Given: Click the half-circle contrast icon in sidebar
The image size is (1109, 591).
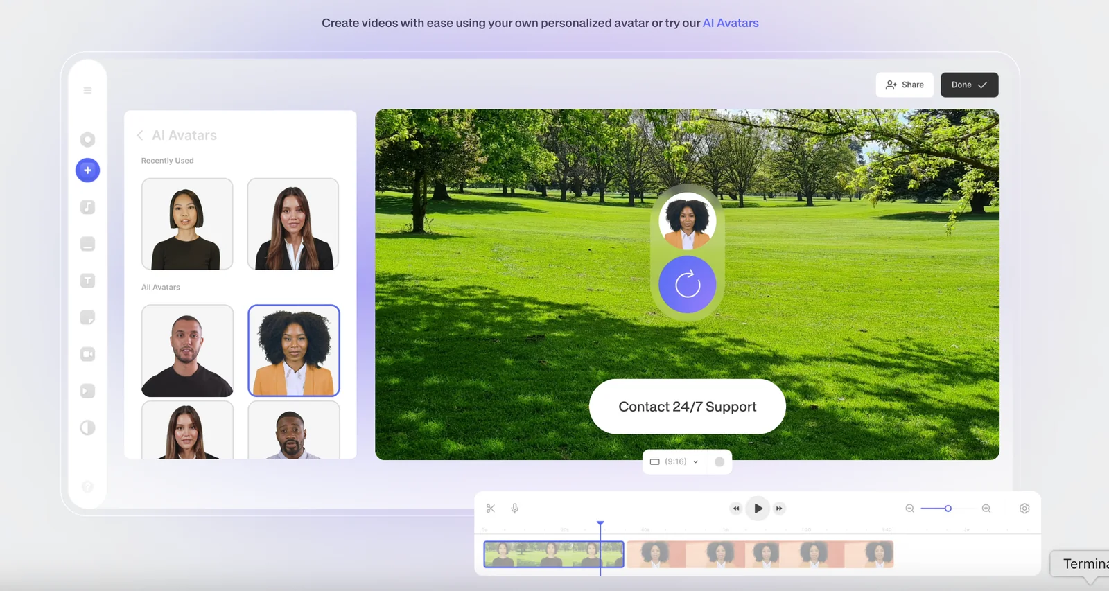Looking at the screenshot, I should pos(87,427).
